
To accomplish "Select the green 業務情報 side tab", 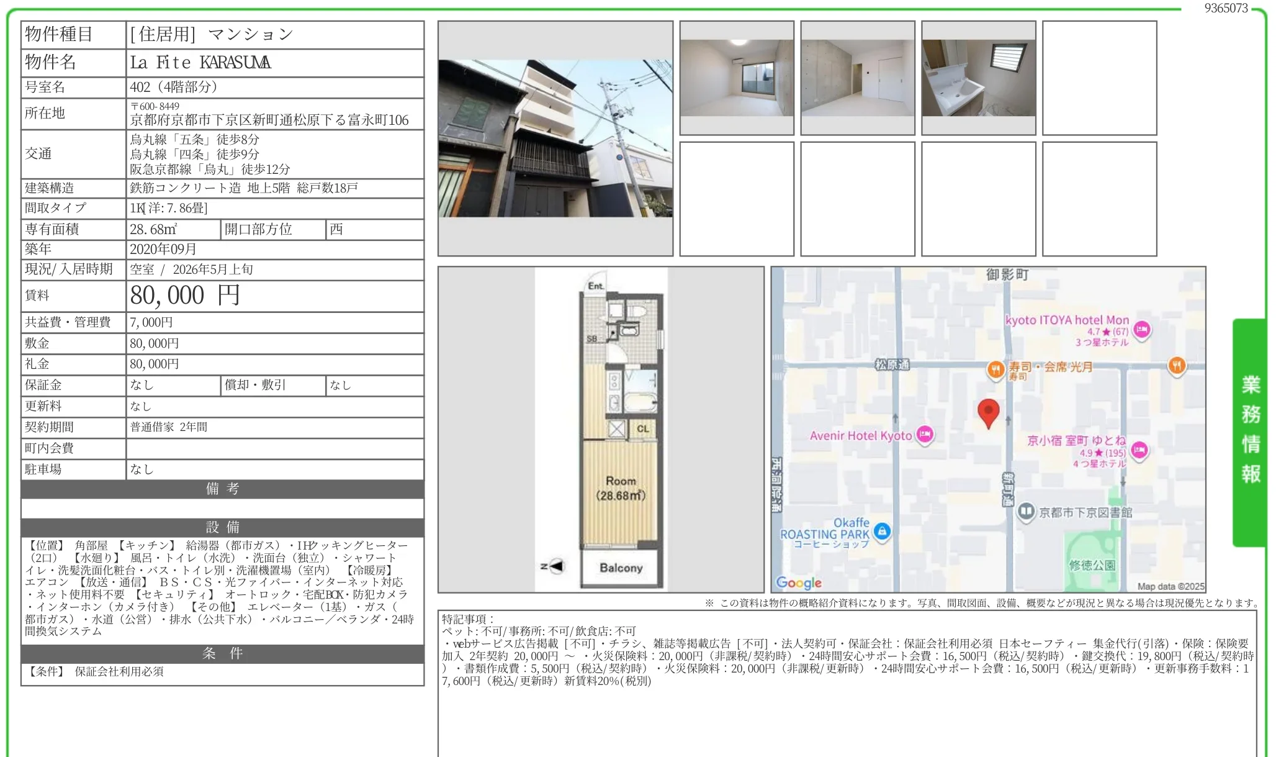I will 1250,431.
